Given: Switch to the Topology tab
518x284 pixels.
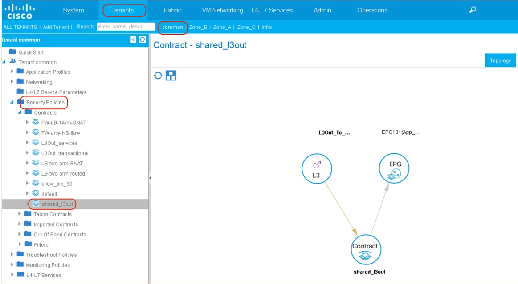Looking at the screenshot, I should click(500, 60).
